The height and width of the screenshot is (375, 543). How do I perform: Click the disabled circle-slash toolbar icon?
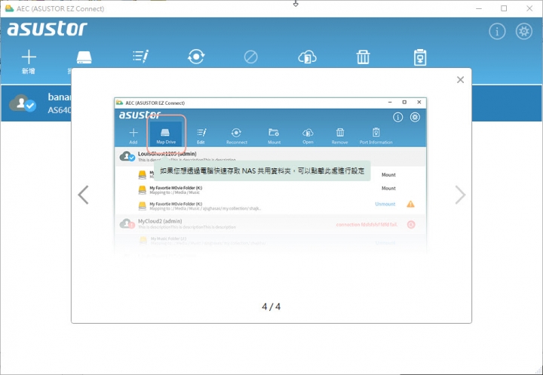click(250, 57)
